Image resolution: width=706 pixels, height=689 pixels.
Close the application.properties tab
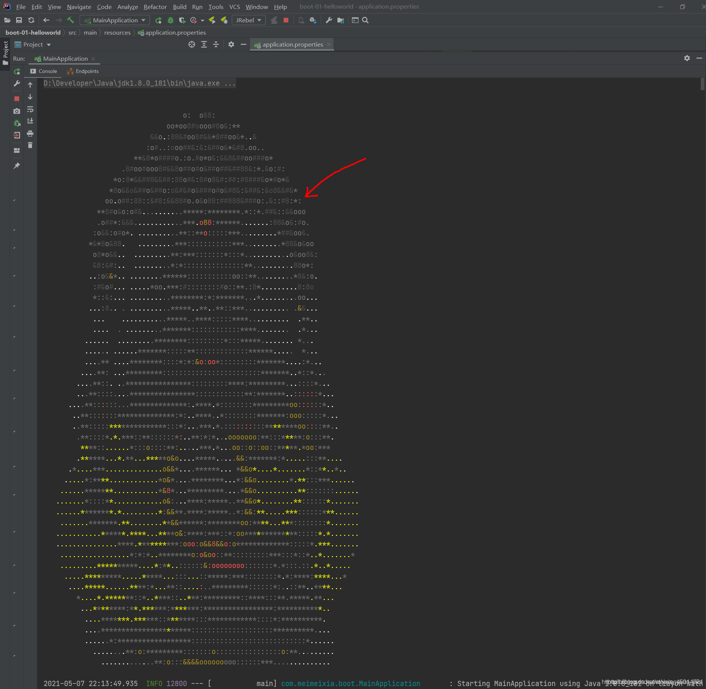(x=329, y=44)
